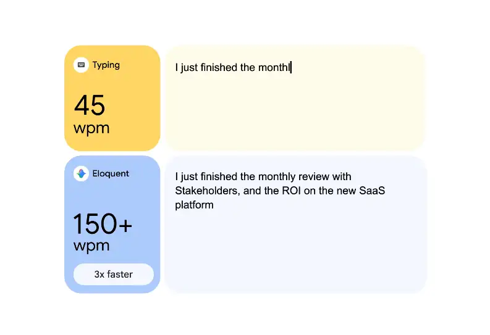
Task: Click the word 'platform' in the transcript
Action: tap(194, 205)
